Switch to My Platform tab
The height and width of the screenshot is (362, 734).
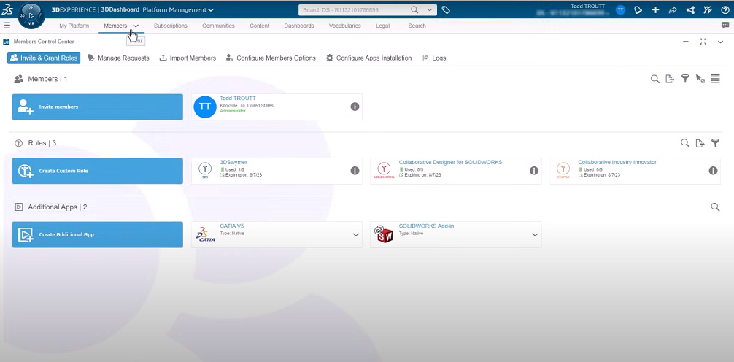pyautogui.click(x=74, y=26)
